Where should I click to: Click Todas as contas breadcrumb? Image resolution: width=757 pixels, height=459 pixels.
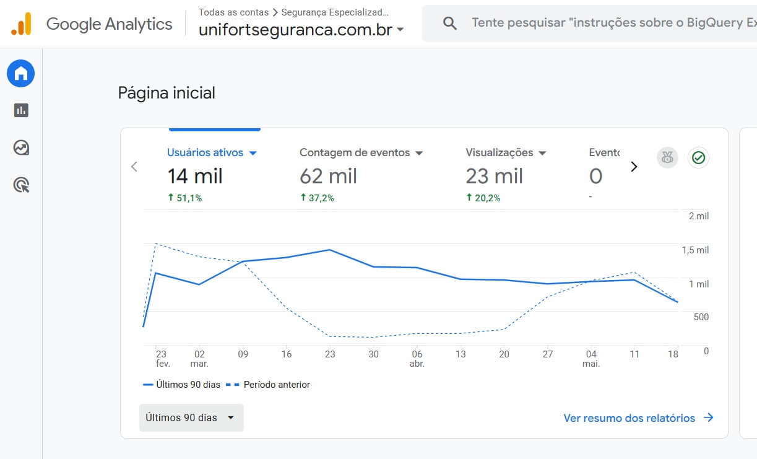234,12
